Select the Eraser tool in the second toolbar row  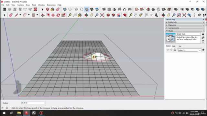pos(11,15)
